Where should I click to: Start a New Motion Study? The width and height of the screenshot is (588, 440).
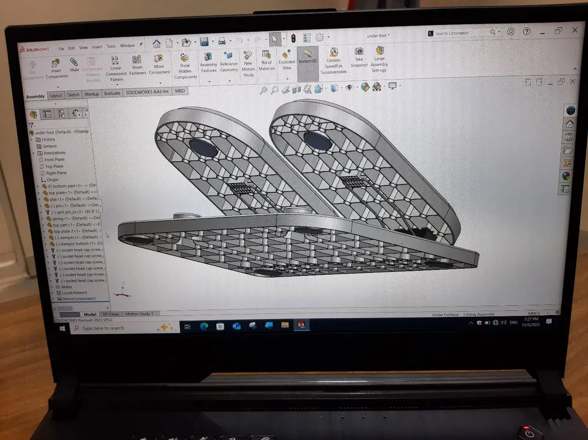pos(248,63)
